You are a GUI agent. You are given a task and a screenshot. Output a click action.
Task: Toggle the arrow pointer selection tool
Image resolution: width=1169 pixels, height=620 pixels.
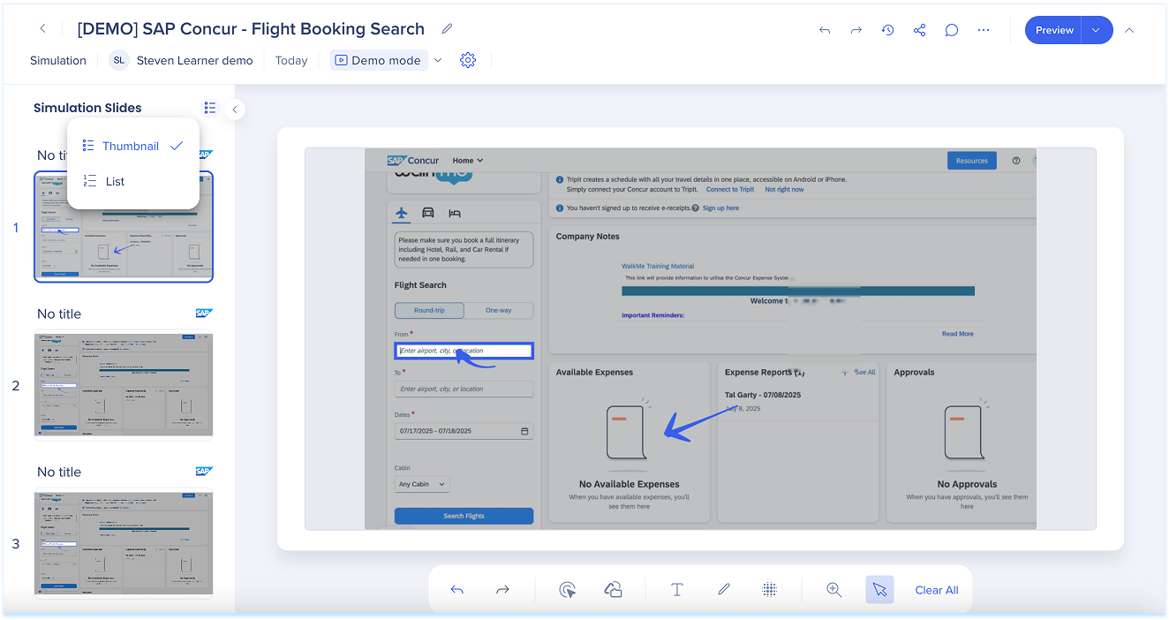(879, 590)
